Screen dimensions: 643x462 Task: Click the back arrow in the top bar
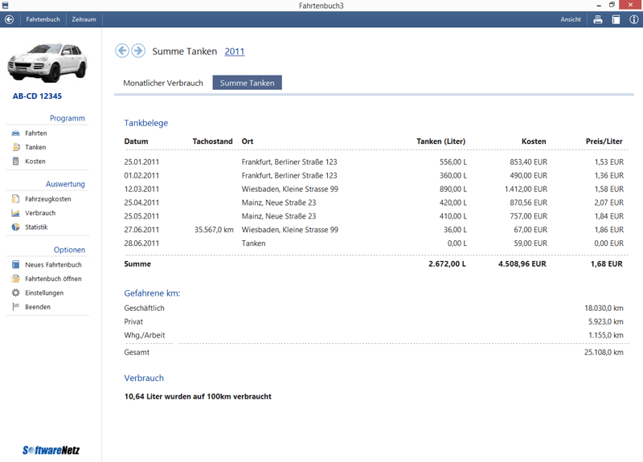(10, 19)
